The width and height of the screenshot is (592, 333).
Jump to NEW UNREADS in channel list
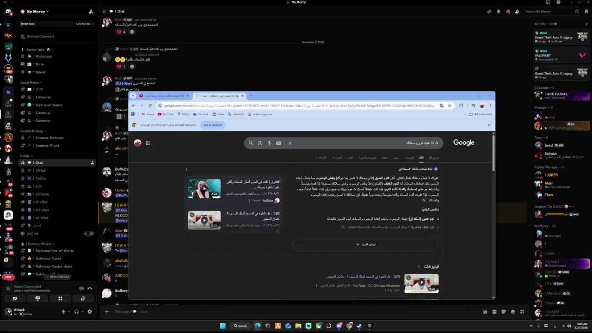57,277
